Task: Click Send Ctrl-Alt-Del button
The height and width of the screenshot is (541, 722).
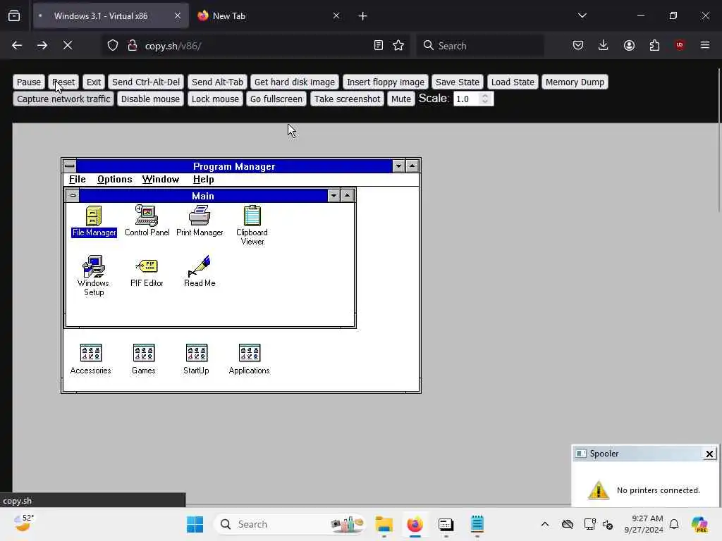Action: (146, 82)
